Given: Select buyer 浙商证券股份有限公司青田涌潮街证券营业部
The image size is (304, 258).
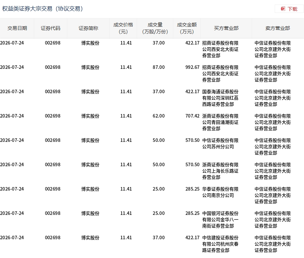Looking at the screenshot, I should (220, 122).
